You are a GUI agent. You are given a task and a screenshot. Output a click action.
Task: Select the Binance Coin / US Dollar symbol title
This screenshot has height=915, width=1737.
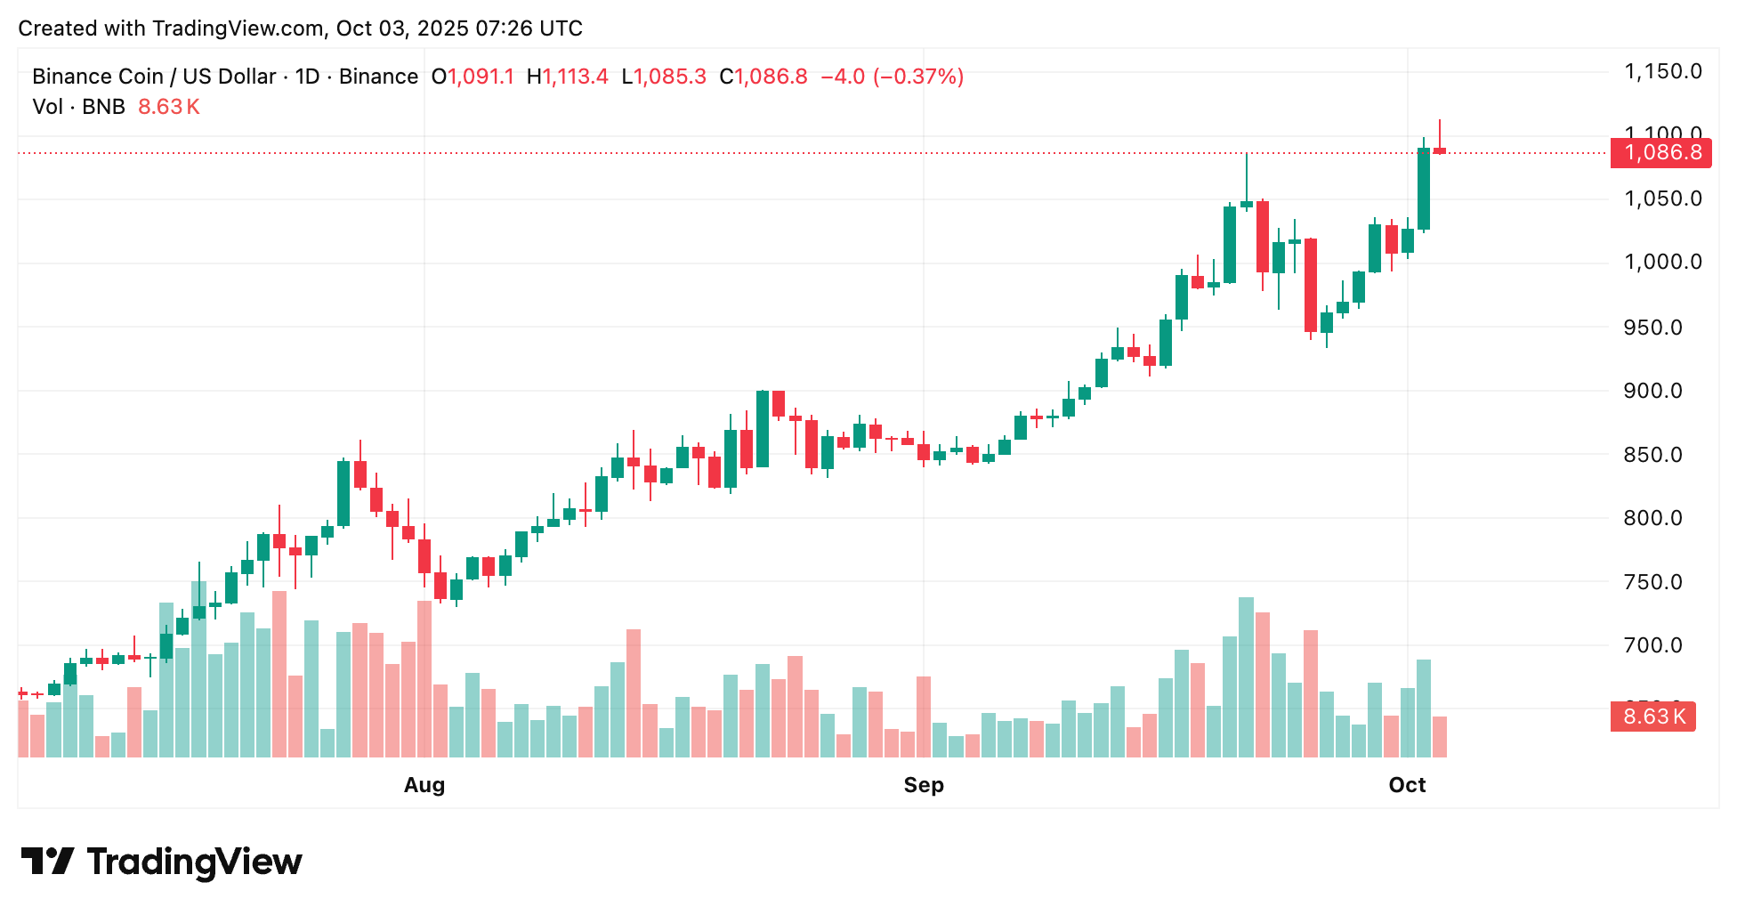point(224,77)
